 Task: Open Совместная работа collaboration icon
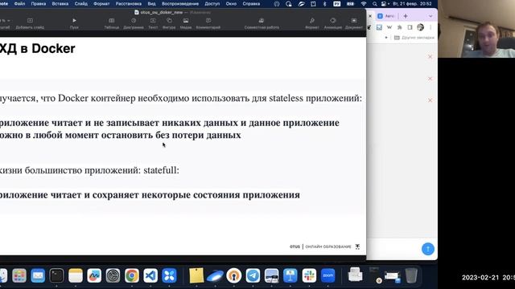point(262,23)
